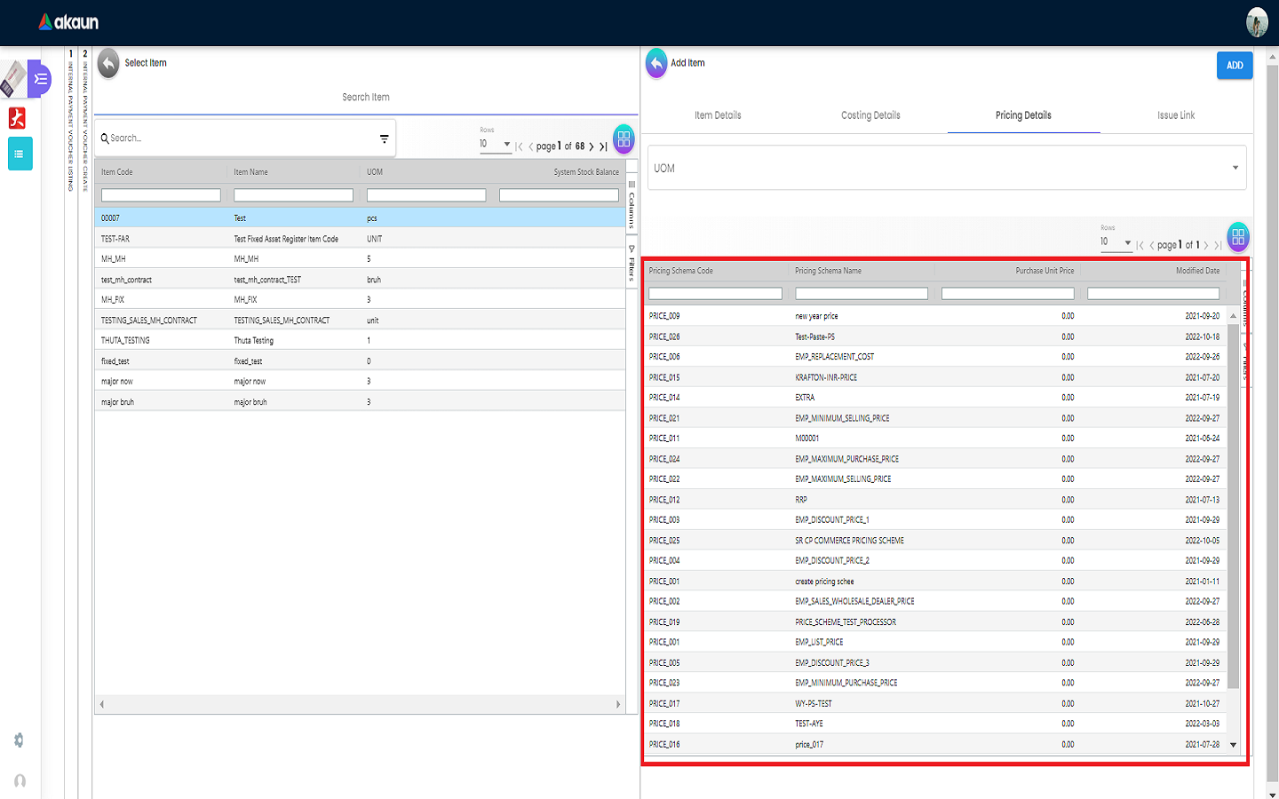The height and width of the screenshot is (799, 1279).
Task: Click the red PDF icon in sidebar
Action: point(17,118)
